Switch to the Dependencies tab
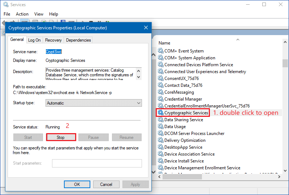The width and height of the screenshot is (289, 195). coord(78,40)
